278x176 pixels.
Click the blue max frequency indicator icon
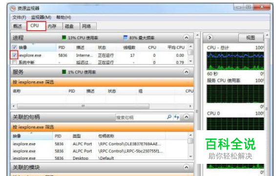click(x=126, y=38)
